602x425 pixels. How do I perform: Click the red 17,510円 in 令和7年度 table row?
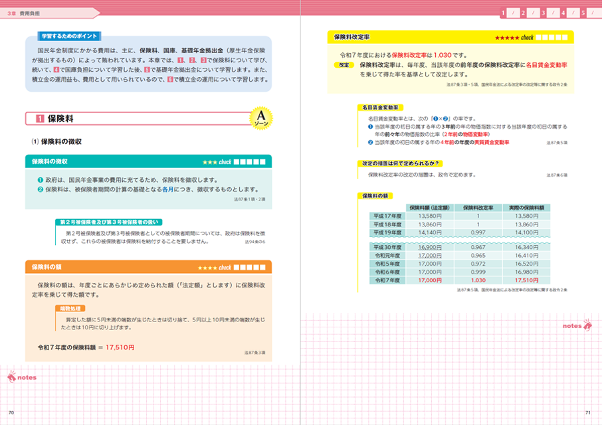pos(526,280)
